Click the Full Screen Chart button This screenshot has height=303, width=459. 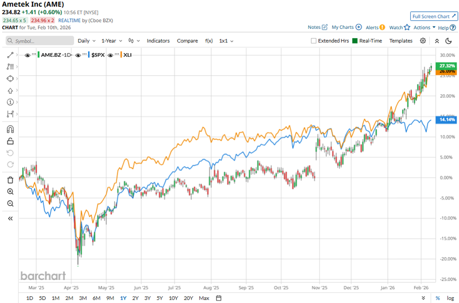pos(433,17)
